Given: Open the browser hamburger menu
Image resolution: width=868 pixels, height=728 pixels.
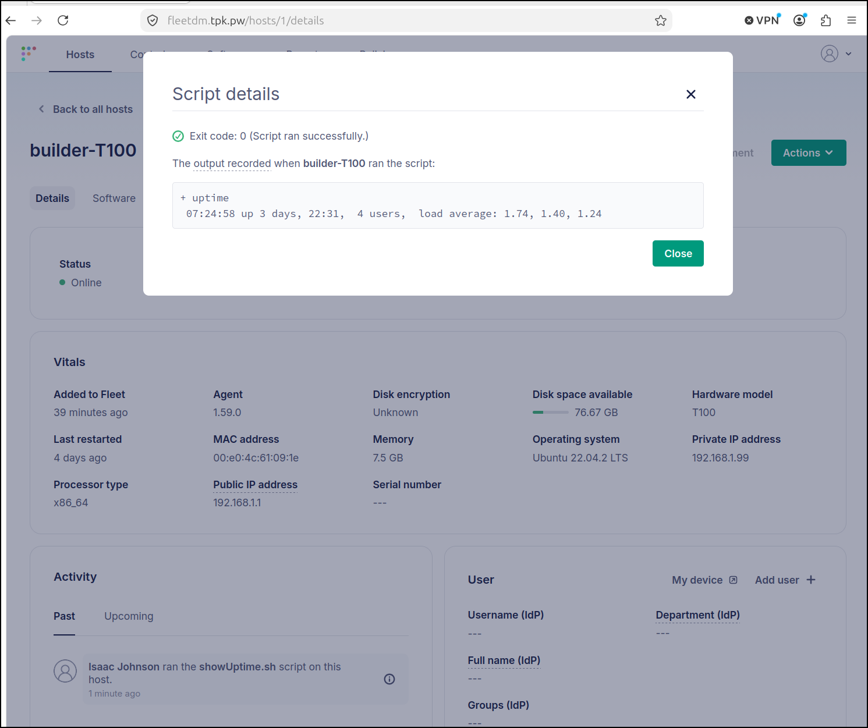Looking at the screenshot, I should [x=852, y=20].
